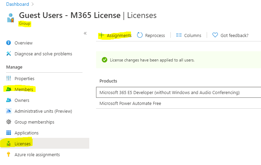Viewport: 261px width, 165px height.
Task: Open the Members menu item
Action: pyautogui.click(x=24, y=89)
